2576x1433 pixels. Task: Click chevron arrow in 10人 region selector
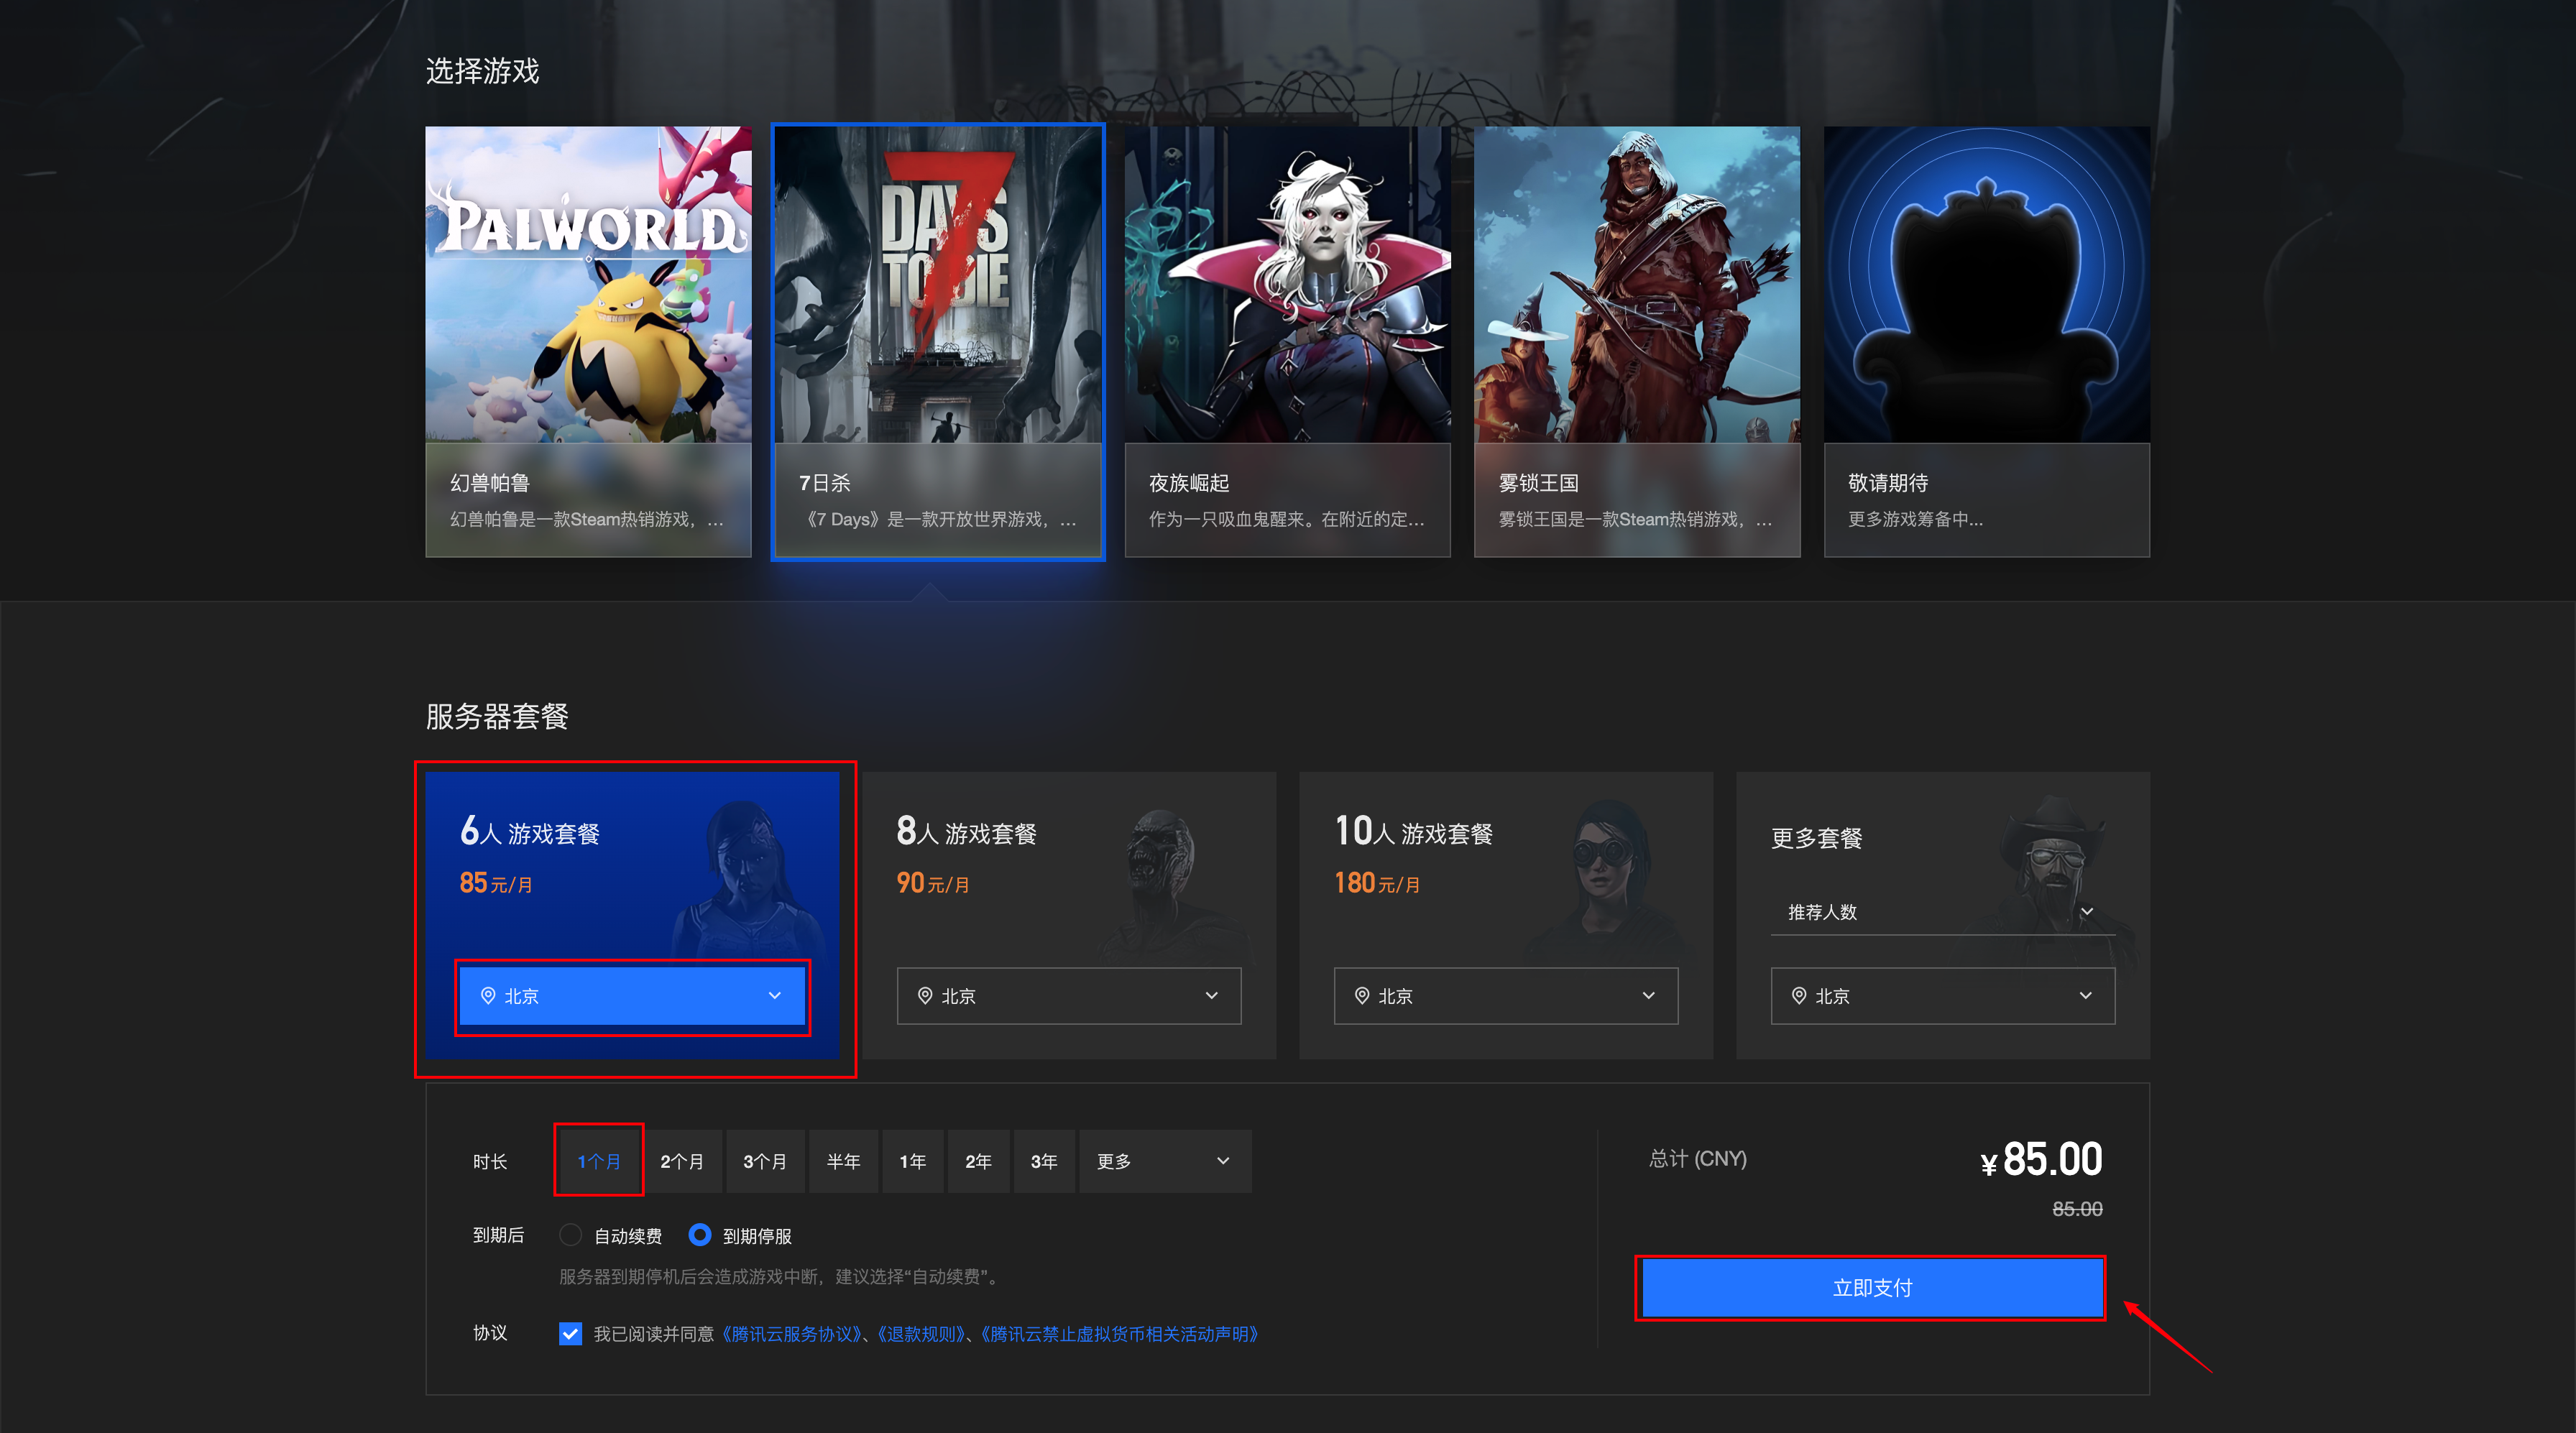(1649, 995)
